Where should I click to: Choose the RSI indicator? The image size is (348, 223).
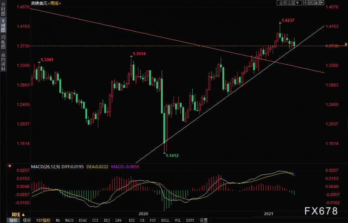132,220
